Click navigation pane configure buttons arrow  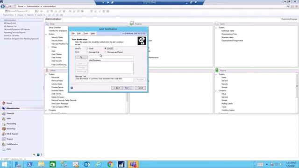pyautogui.click(x=42, y=154)
